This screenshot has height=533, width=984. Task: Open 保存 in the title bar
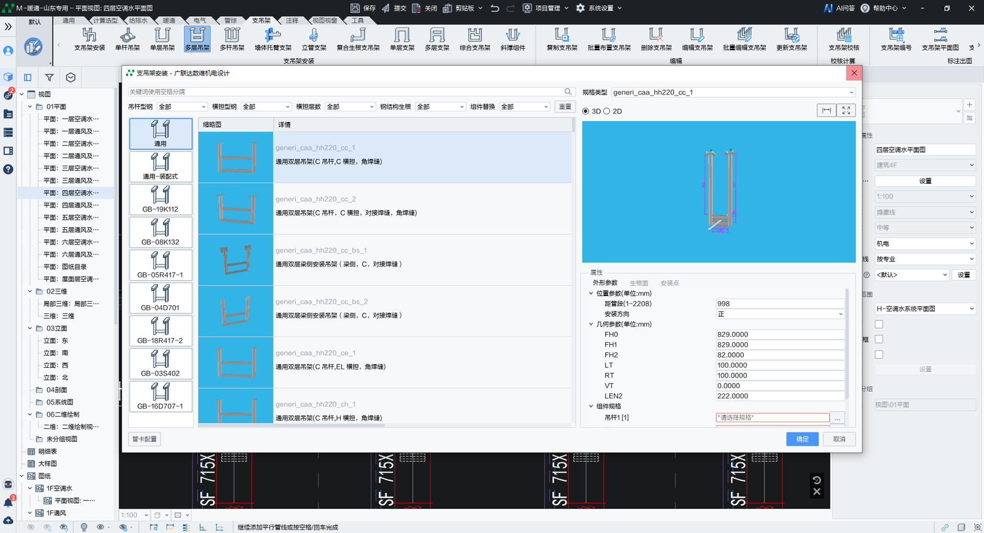(363, 8)
